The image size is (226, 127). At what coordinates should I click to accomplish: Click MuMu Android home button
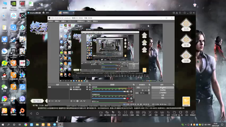pos(37,113)
